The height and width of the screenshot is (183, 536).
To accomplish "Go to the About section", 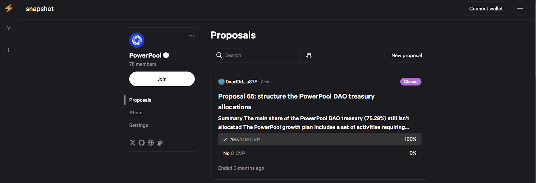I will tap(136, 113).
